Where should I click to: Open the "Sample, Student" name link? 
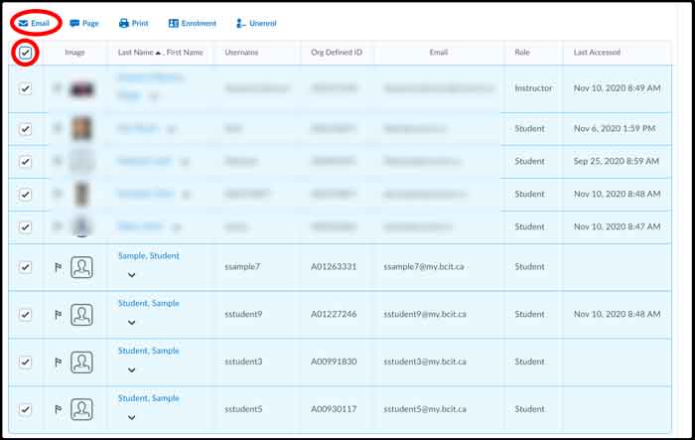148,255
